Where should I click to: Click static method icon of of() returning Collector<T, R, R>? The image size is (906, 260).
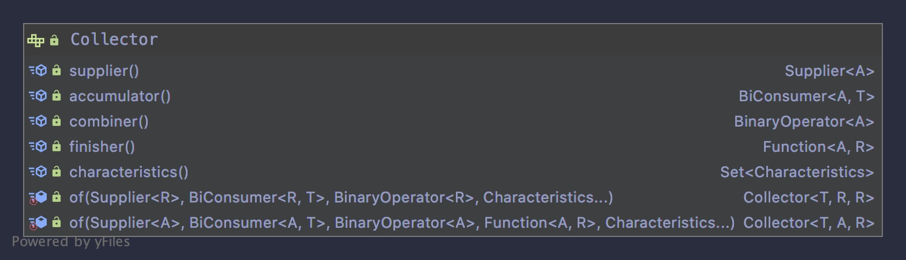(39, 197)
